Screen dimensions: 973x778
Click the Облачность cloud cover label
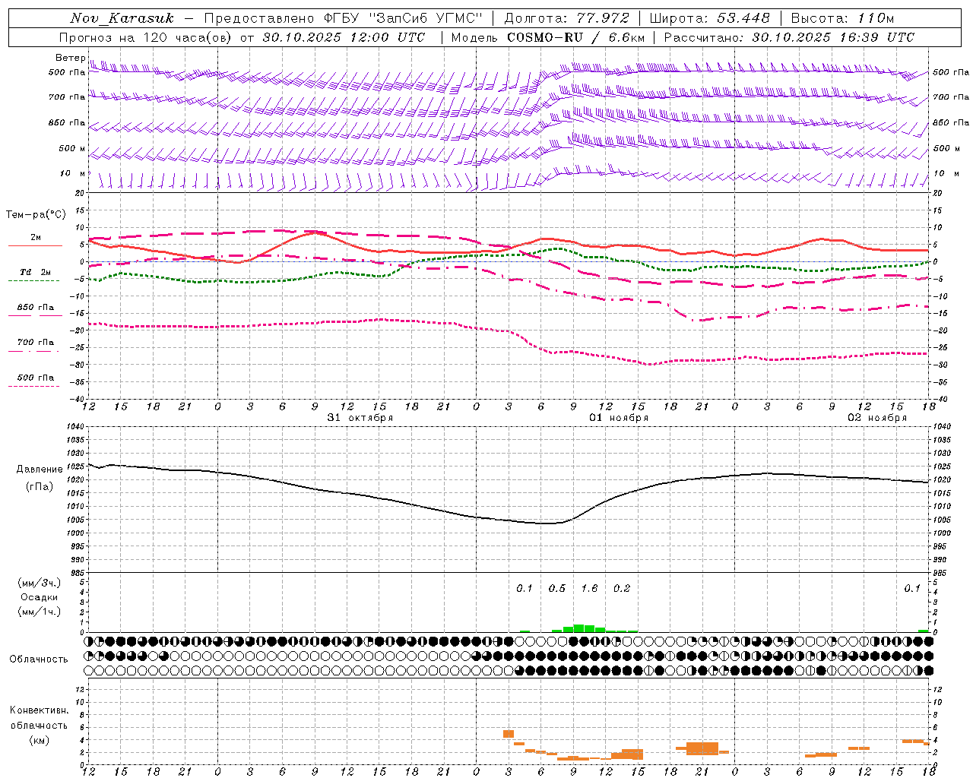(39, 659)
